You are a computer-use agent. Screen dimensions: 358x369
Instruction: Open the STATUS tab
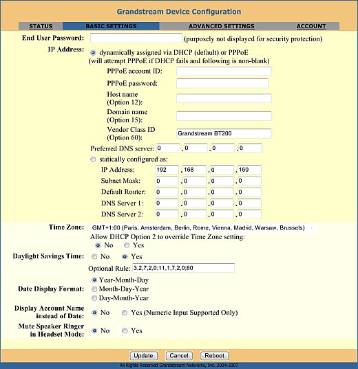pos(41,26)
